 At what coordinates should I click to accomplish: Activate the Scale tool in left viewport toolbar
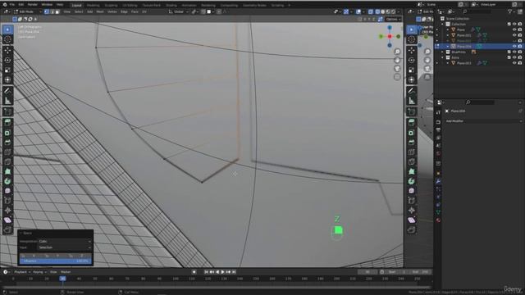pyautogui.click(x=7, y=70)
